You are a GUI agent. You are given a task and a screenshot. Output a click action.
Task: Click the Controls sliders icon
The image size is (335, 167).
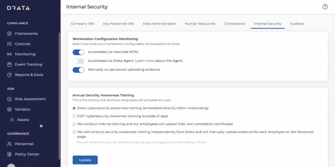pos(9,44)
